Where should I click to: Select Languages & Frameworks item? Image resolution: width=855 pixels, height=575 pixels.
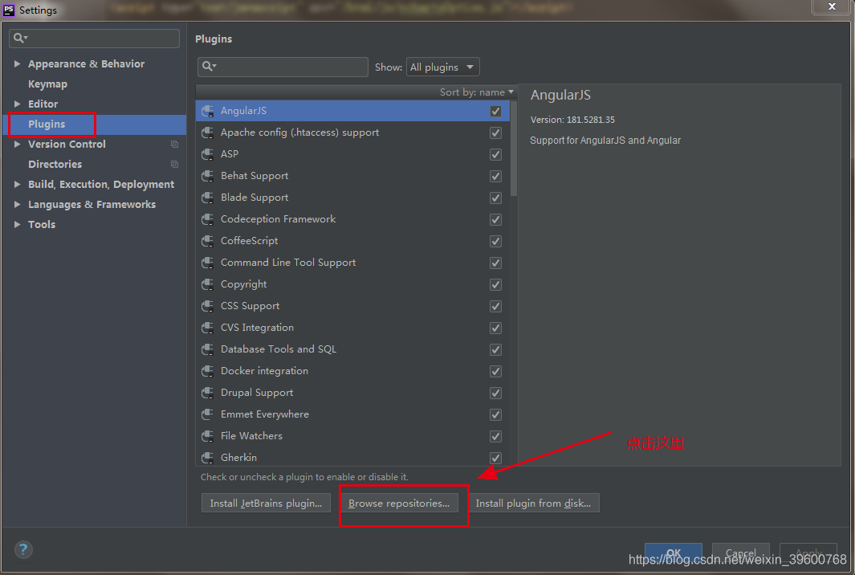[x=92, y=205]
